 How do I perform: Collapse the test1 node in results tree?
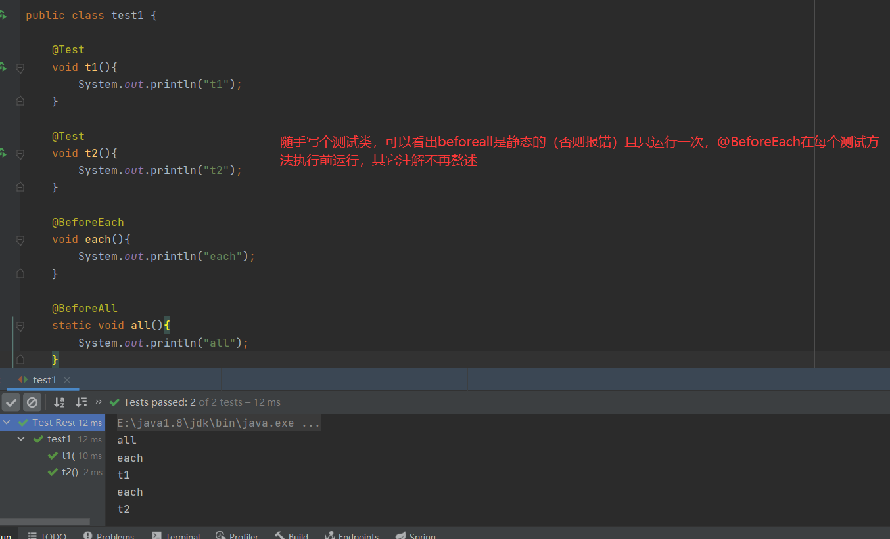tap(21, 439)
